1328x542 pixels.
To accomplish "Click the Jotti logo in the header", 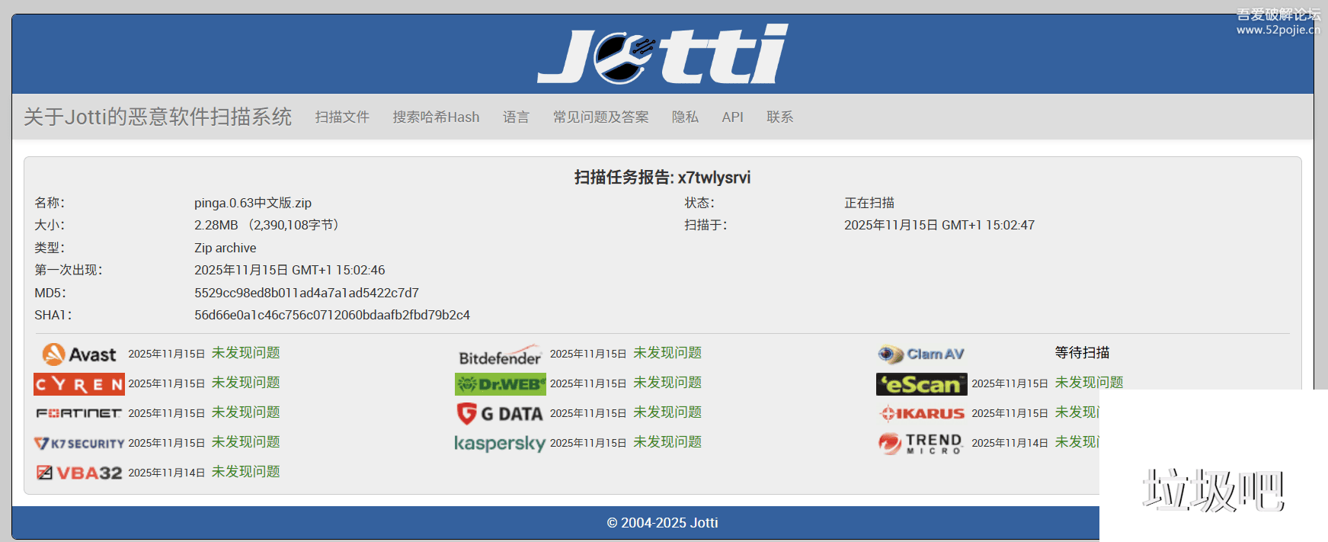I will [662, 54].
